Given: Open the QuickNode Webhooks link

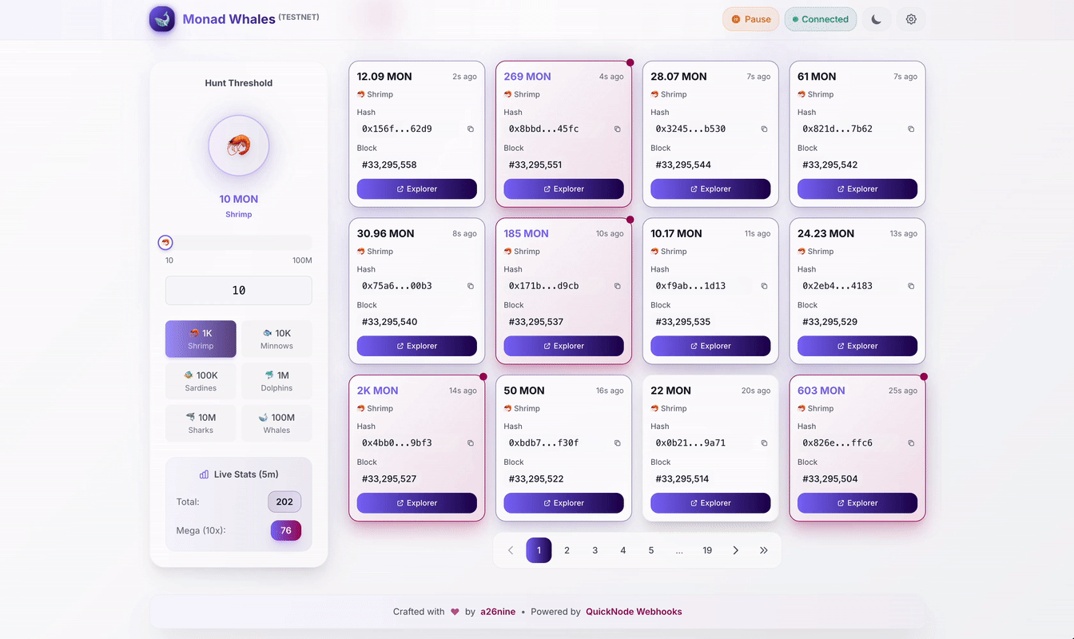Looking at the screenshot, I should coord(634,612).
